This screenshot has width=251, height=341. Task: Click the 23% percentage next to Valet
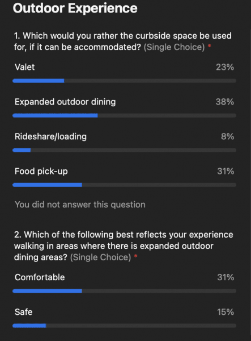point(225,67)
